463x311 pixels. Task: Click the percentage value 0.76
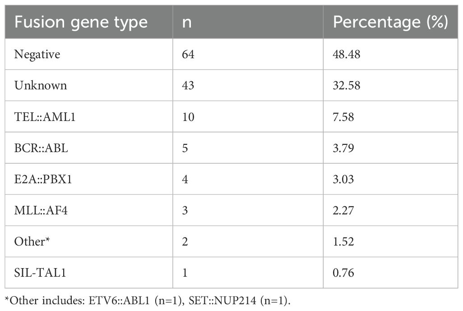343,273
